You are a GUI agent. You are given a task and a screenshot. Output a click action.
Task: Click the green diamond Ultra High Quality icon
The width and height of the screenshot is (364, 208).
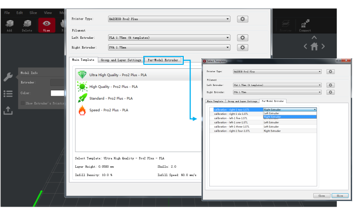[82, 75]
